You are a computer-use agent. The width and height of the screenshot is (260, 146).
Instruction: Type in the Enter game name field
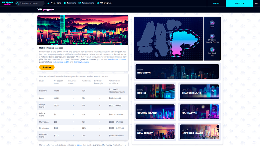[x=31, y=3]
